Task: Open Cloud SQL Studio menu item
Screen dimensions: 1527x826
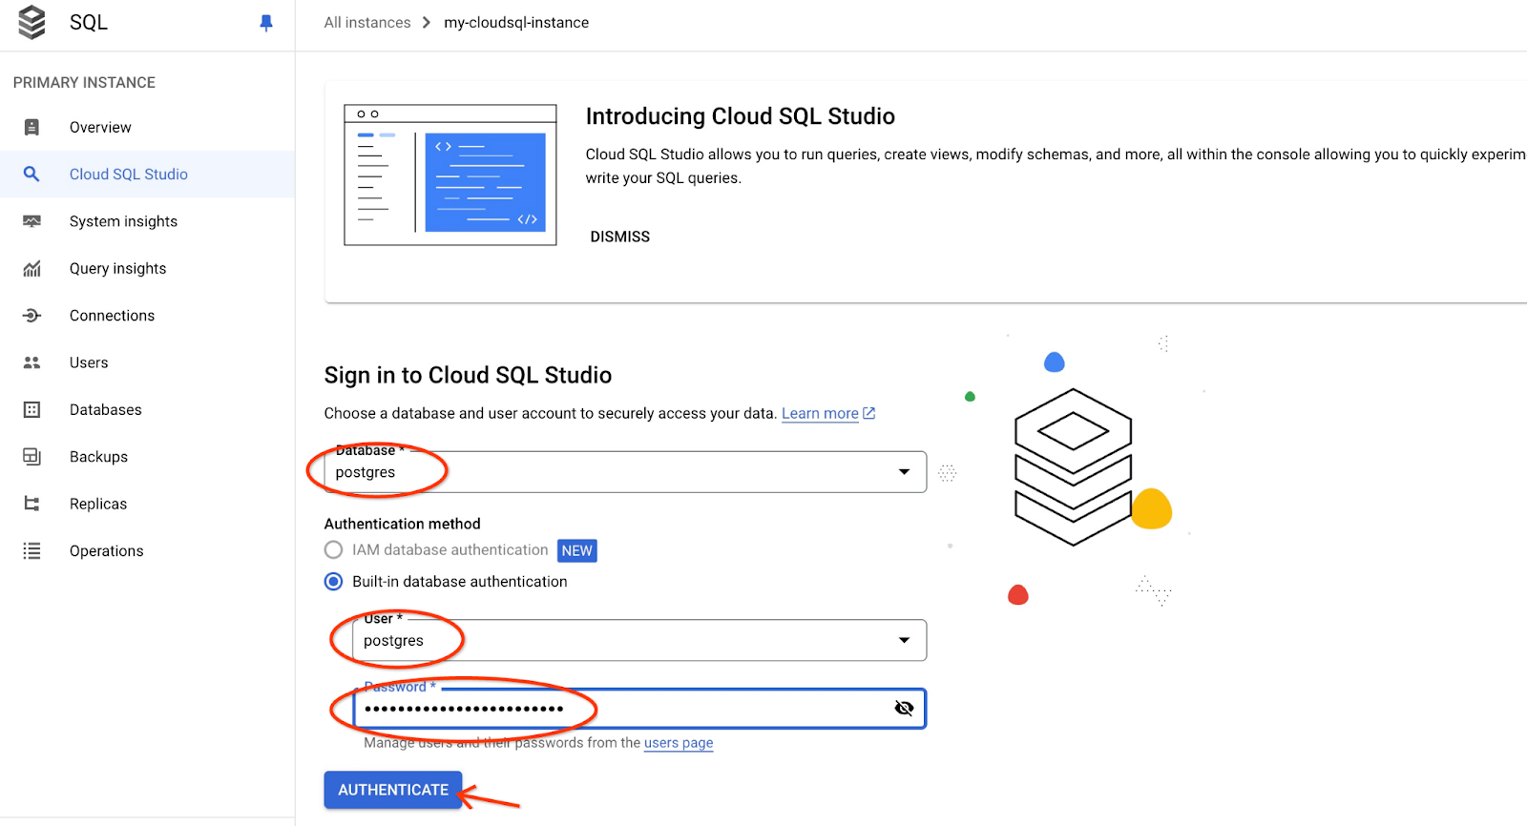Action: coord(128,175)
